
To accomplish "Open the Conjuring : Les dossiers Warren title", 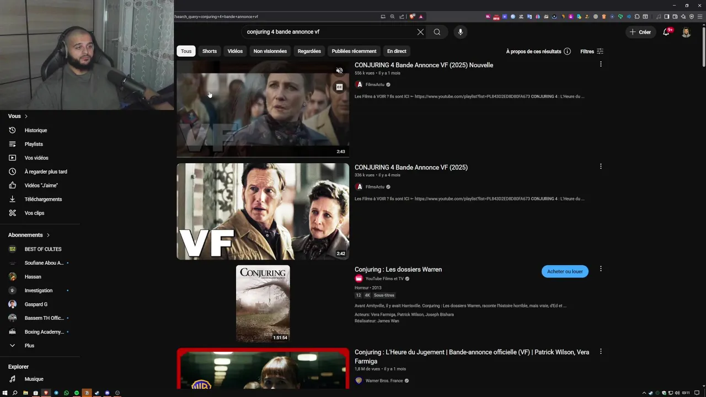I will tap(398, 269).
